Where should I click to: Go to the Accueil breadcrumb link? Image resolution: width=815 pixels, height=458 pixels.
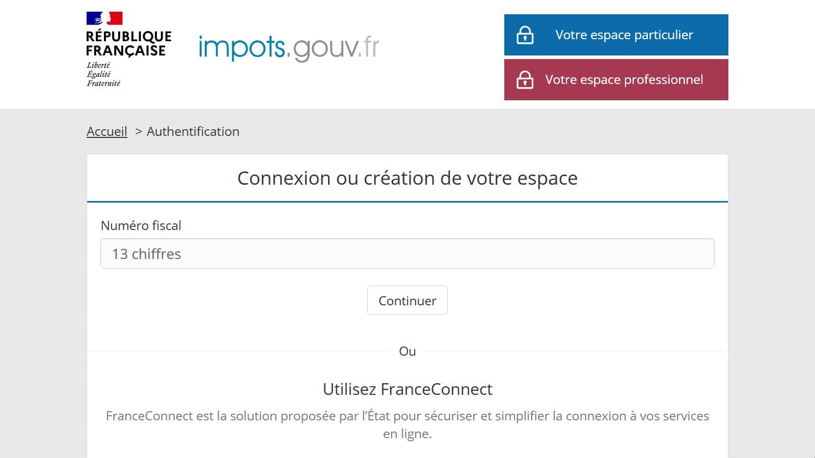(107, 131)
